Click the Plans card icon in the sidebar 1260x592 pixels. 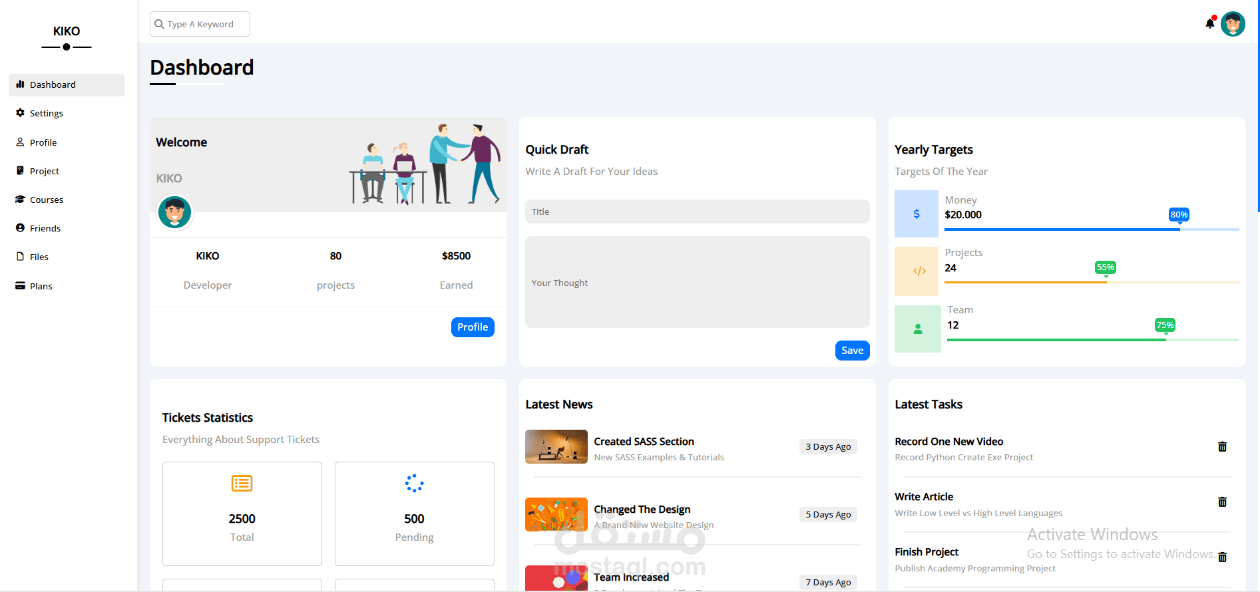tap(20, 285)
